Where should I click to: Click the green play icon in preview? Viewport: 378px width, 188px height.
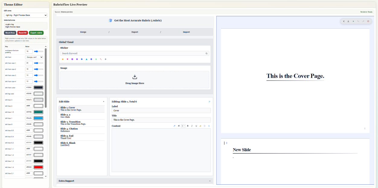(x=354, y=21)
